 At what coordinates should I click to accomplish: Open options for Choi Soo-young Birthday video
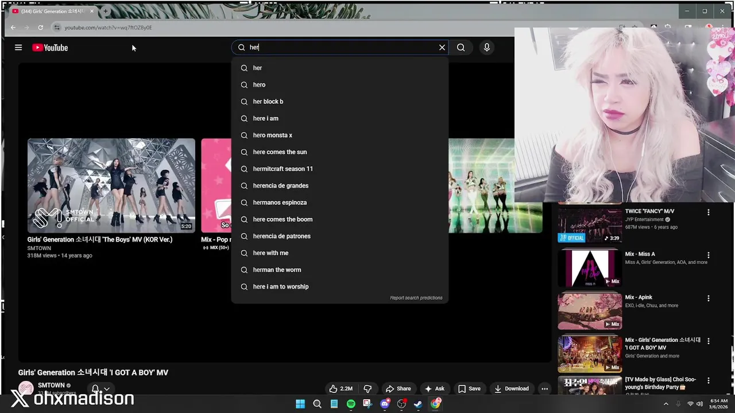(708, 380)
